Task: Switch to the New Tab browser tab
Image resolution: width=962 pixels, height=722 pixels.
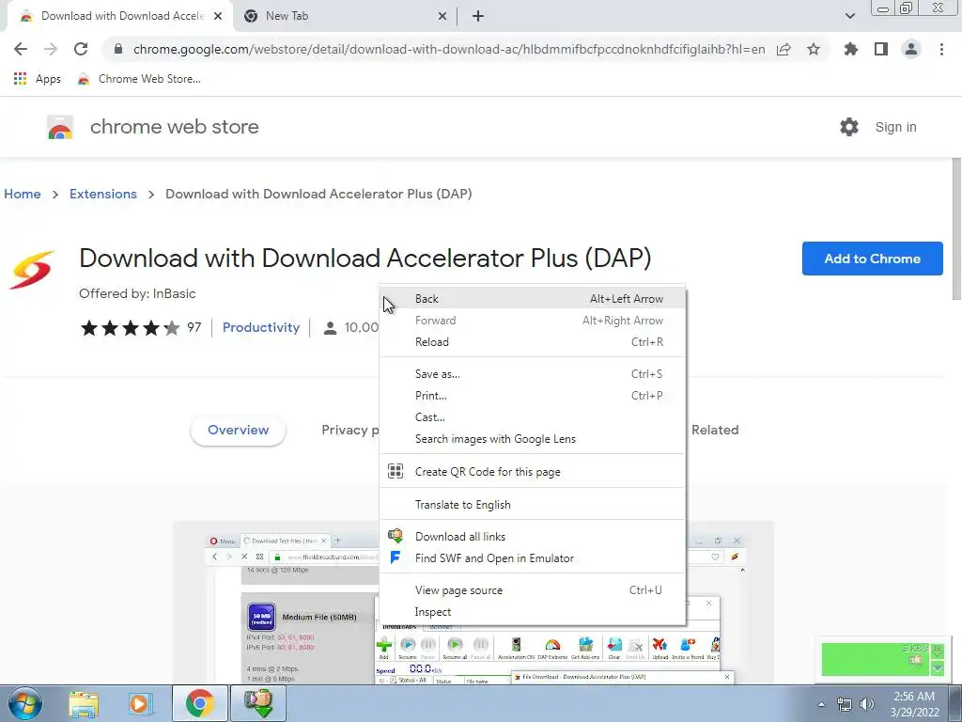Action: pos(345,16)
